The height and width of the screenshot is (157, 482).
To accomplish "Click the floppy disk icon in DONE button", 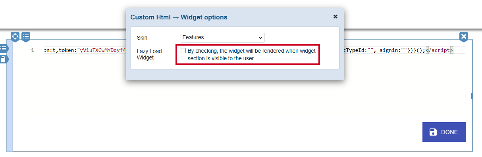I will click(433, 132).
